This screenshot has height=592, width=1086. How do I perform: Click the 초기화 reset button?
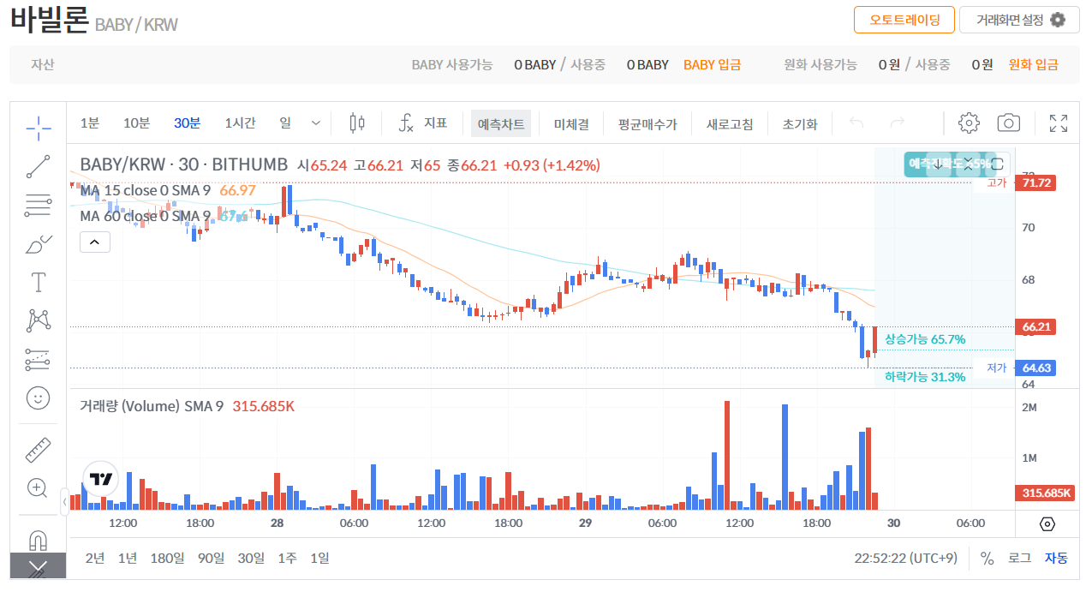click(x=800, y=123)
